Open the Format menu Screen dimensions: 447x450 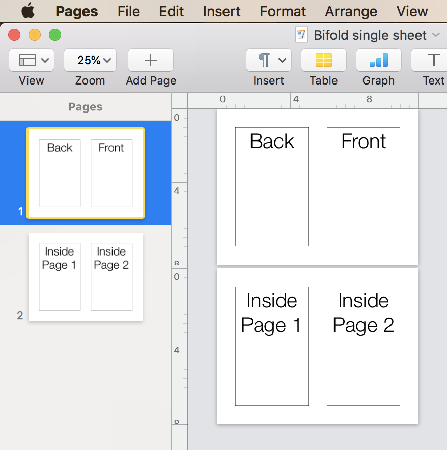coord(283,12)
